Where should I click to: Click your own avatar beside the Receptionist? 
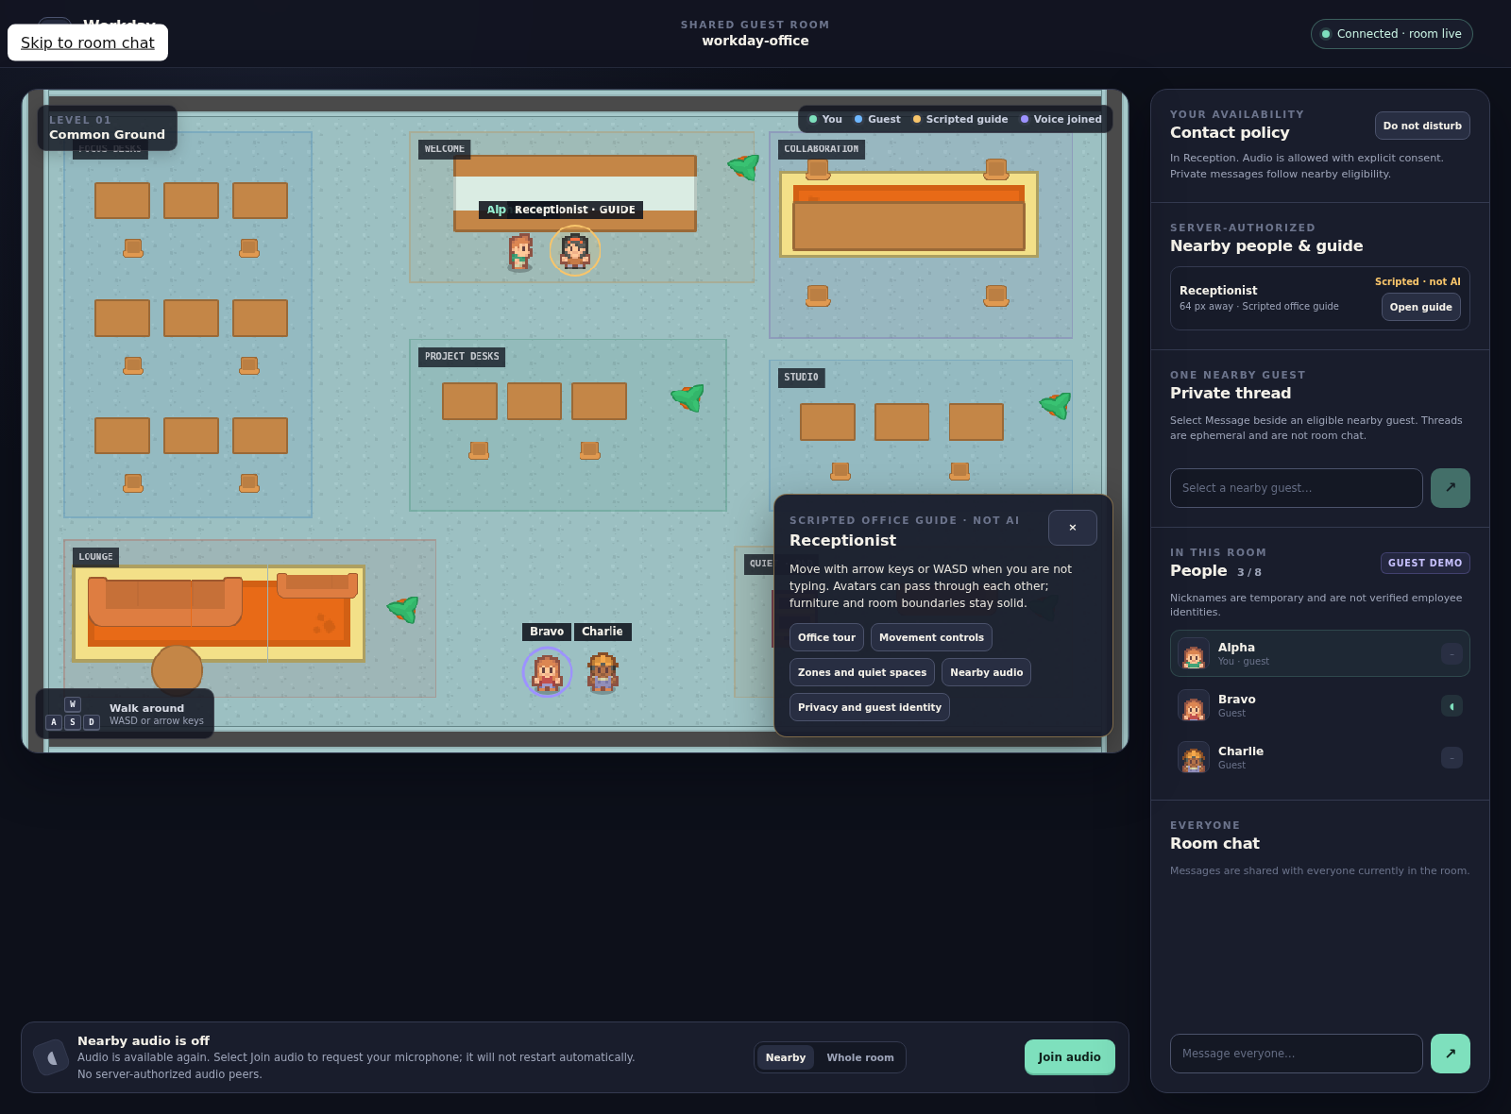point(519,252)
